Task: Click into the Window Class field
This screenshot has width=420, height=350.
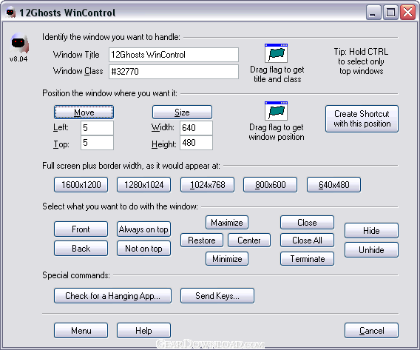Action: click(174, 72)
